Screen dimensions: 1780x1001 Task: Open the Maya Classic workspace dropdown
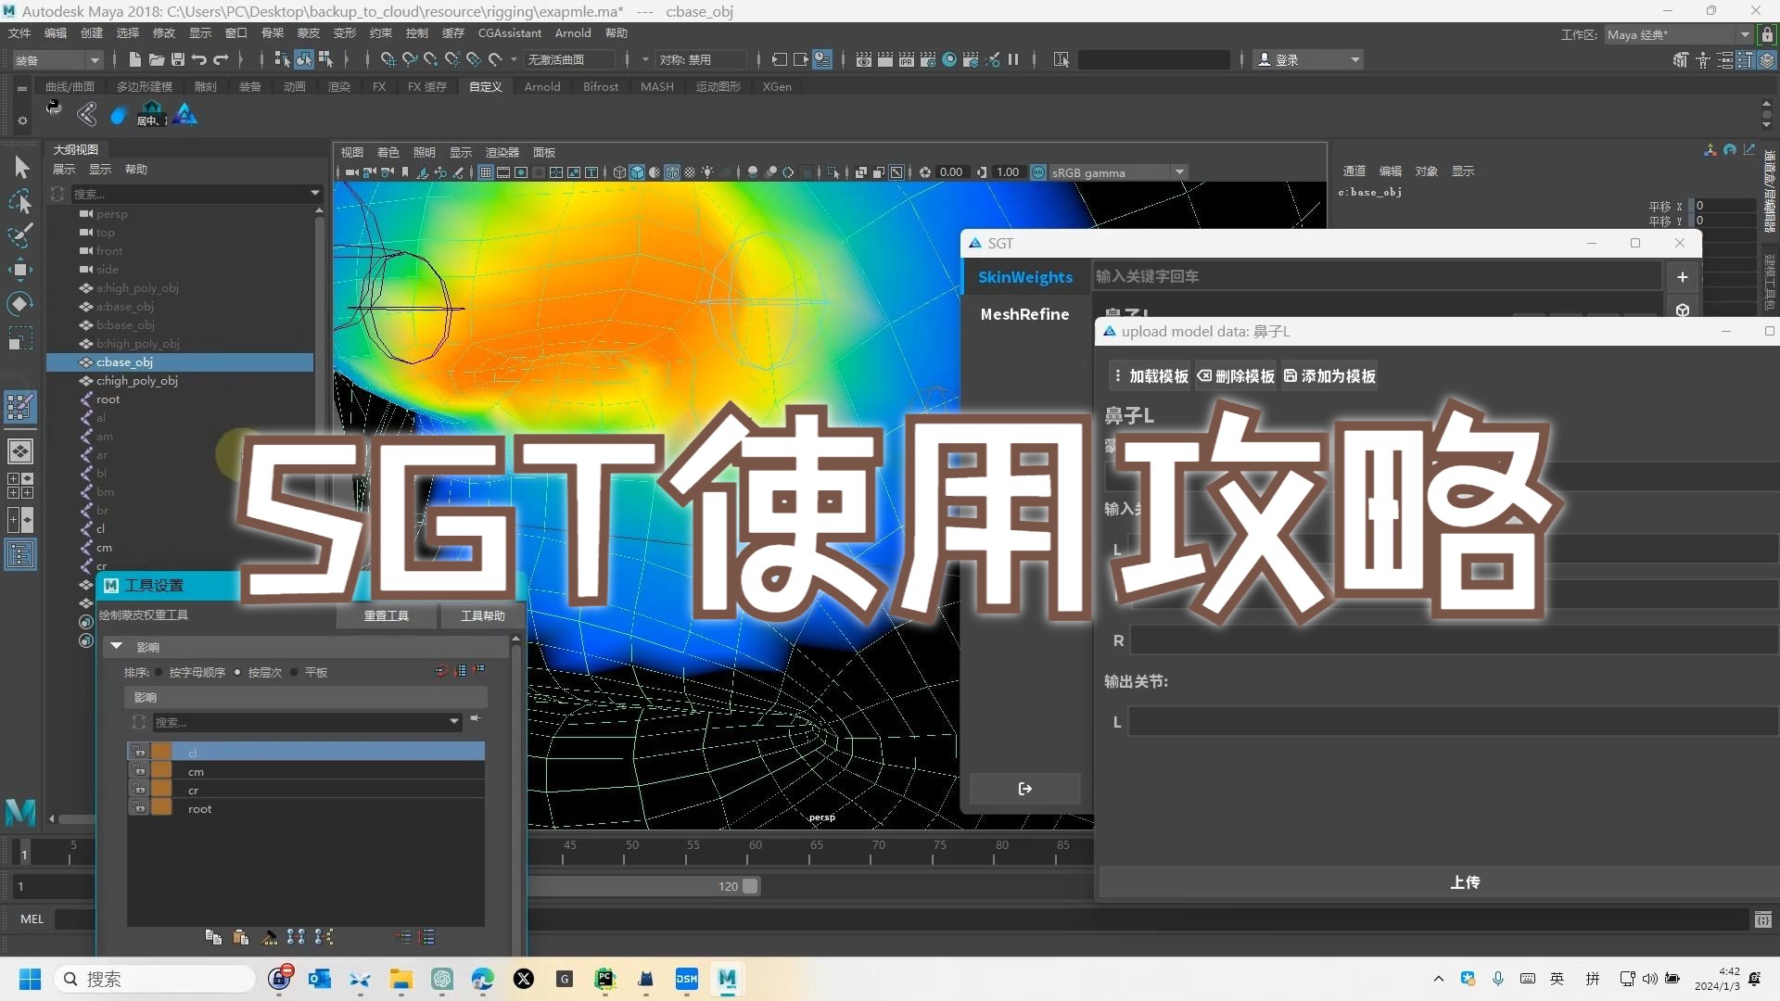1678,34
